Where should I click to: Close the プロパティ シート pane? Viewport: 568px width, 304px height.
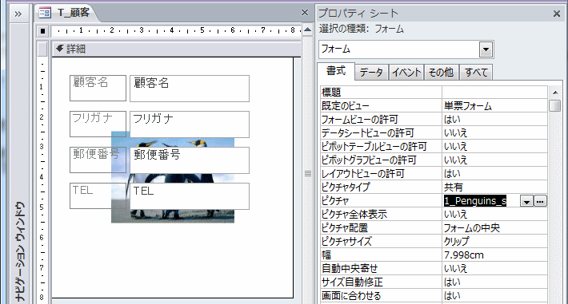(x=557, y=14)
